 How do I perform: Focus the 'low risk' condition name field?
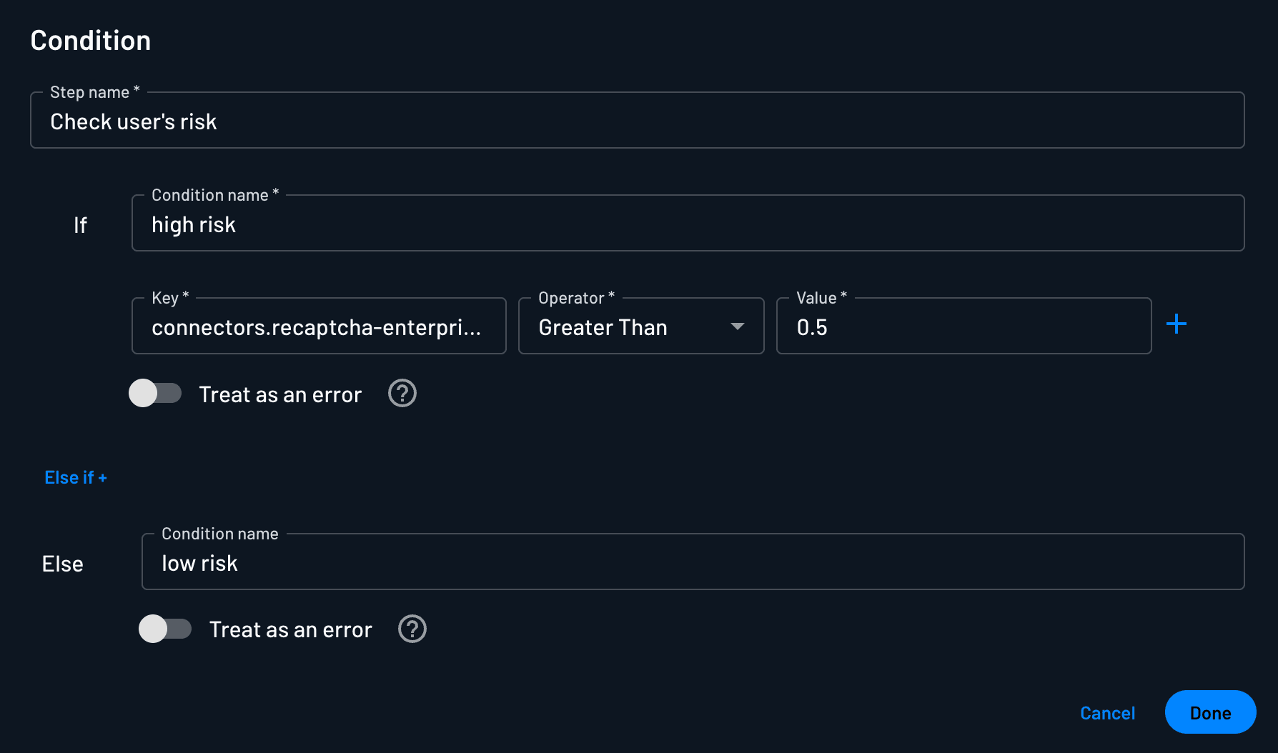coord(692,563)
